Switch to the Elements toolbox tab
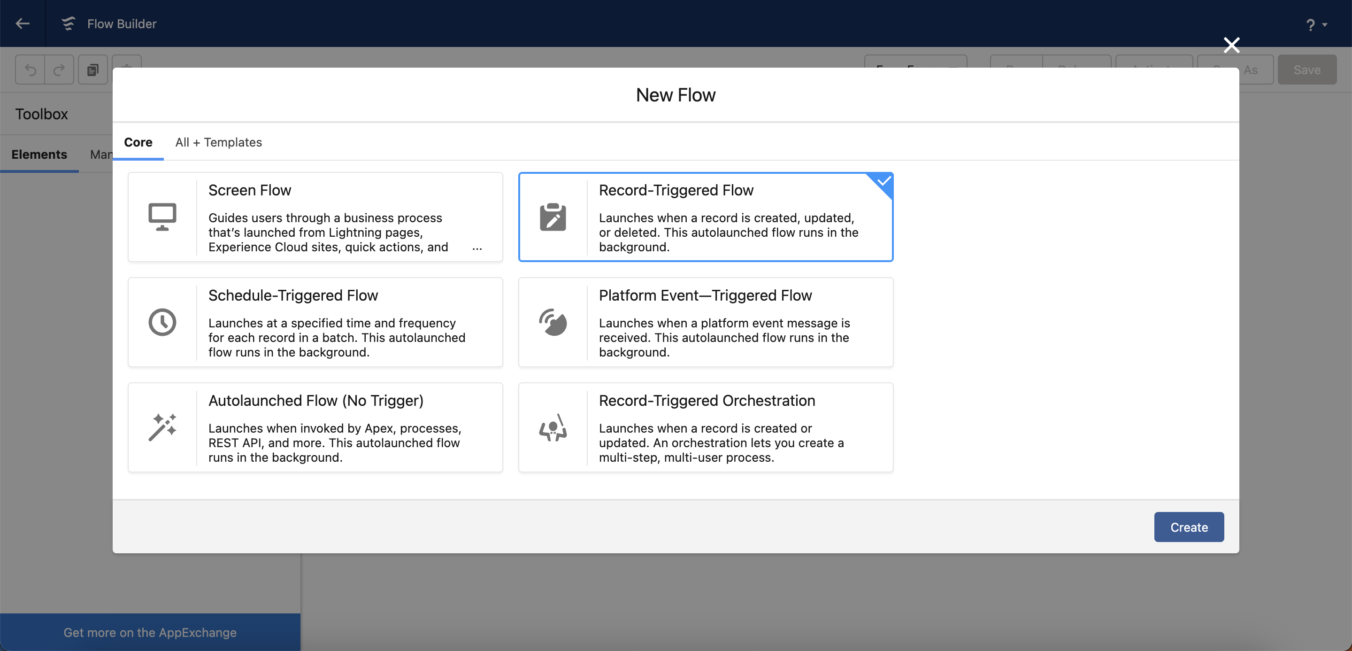 (x=39, y=155)
